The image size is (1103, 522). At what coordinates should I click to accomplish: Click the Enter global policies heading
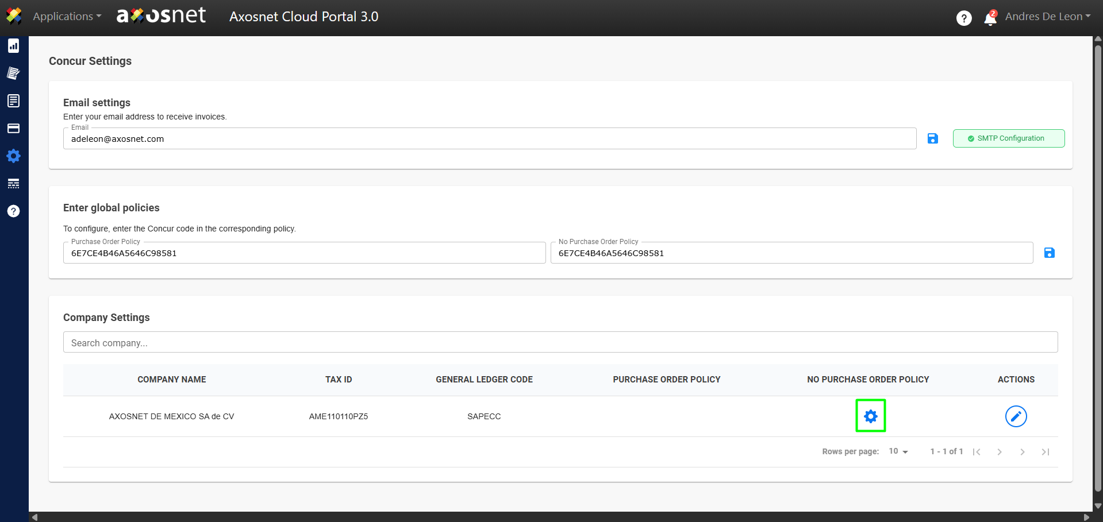(x=112, y=208)
